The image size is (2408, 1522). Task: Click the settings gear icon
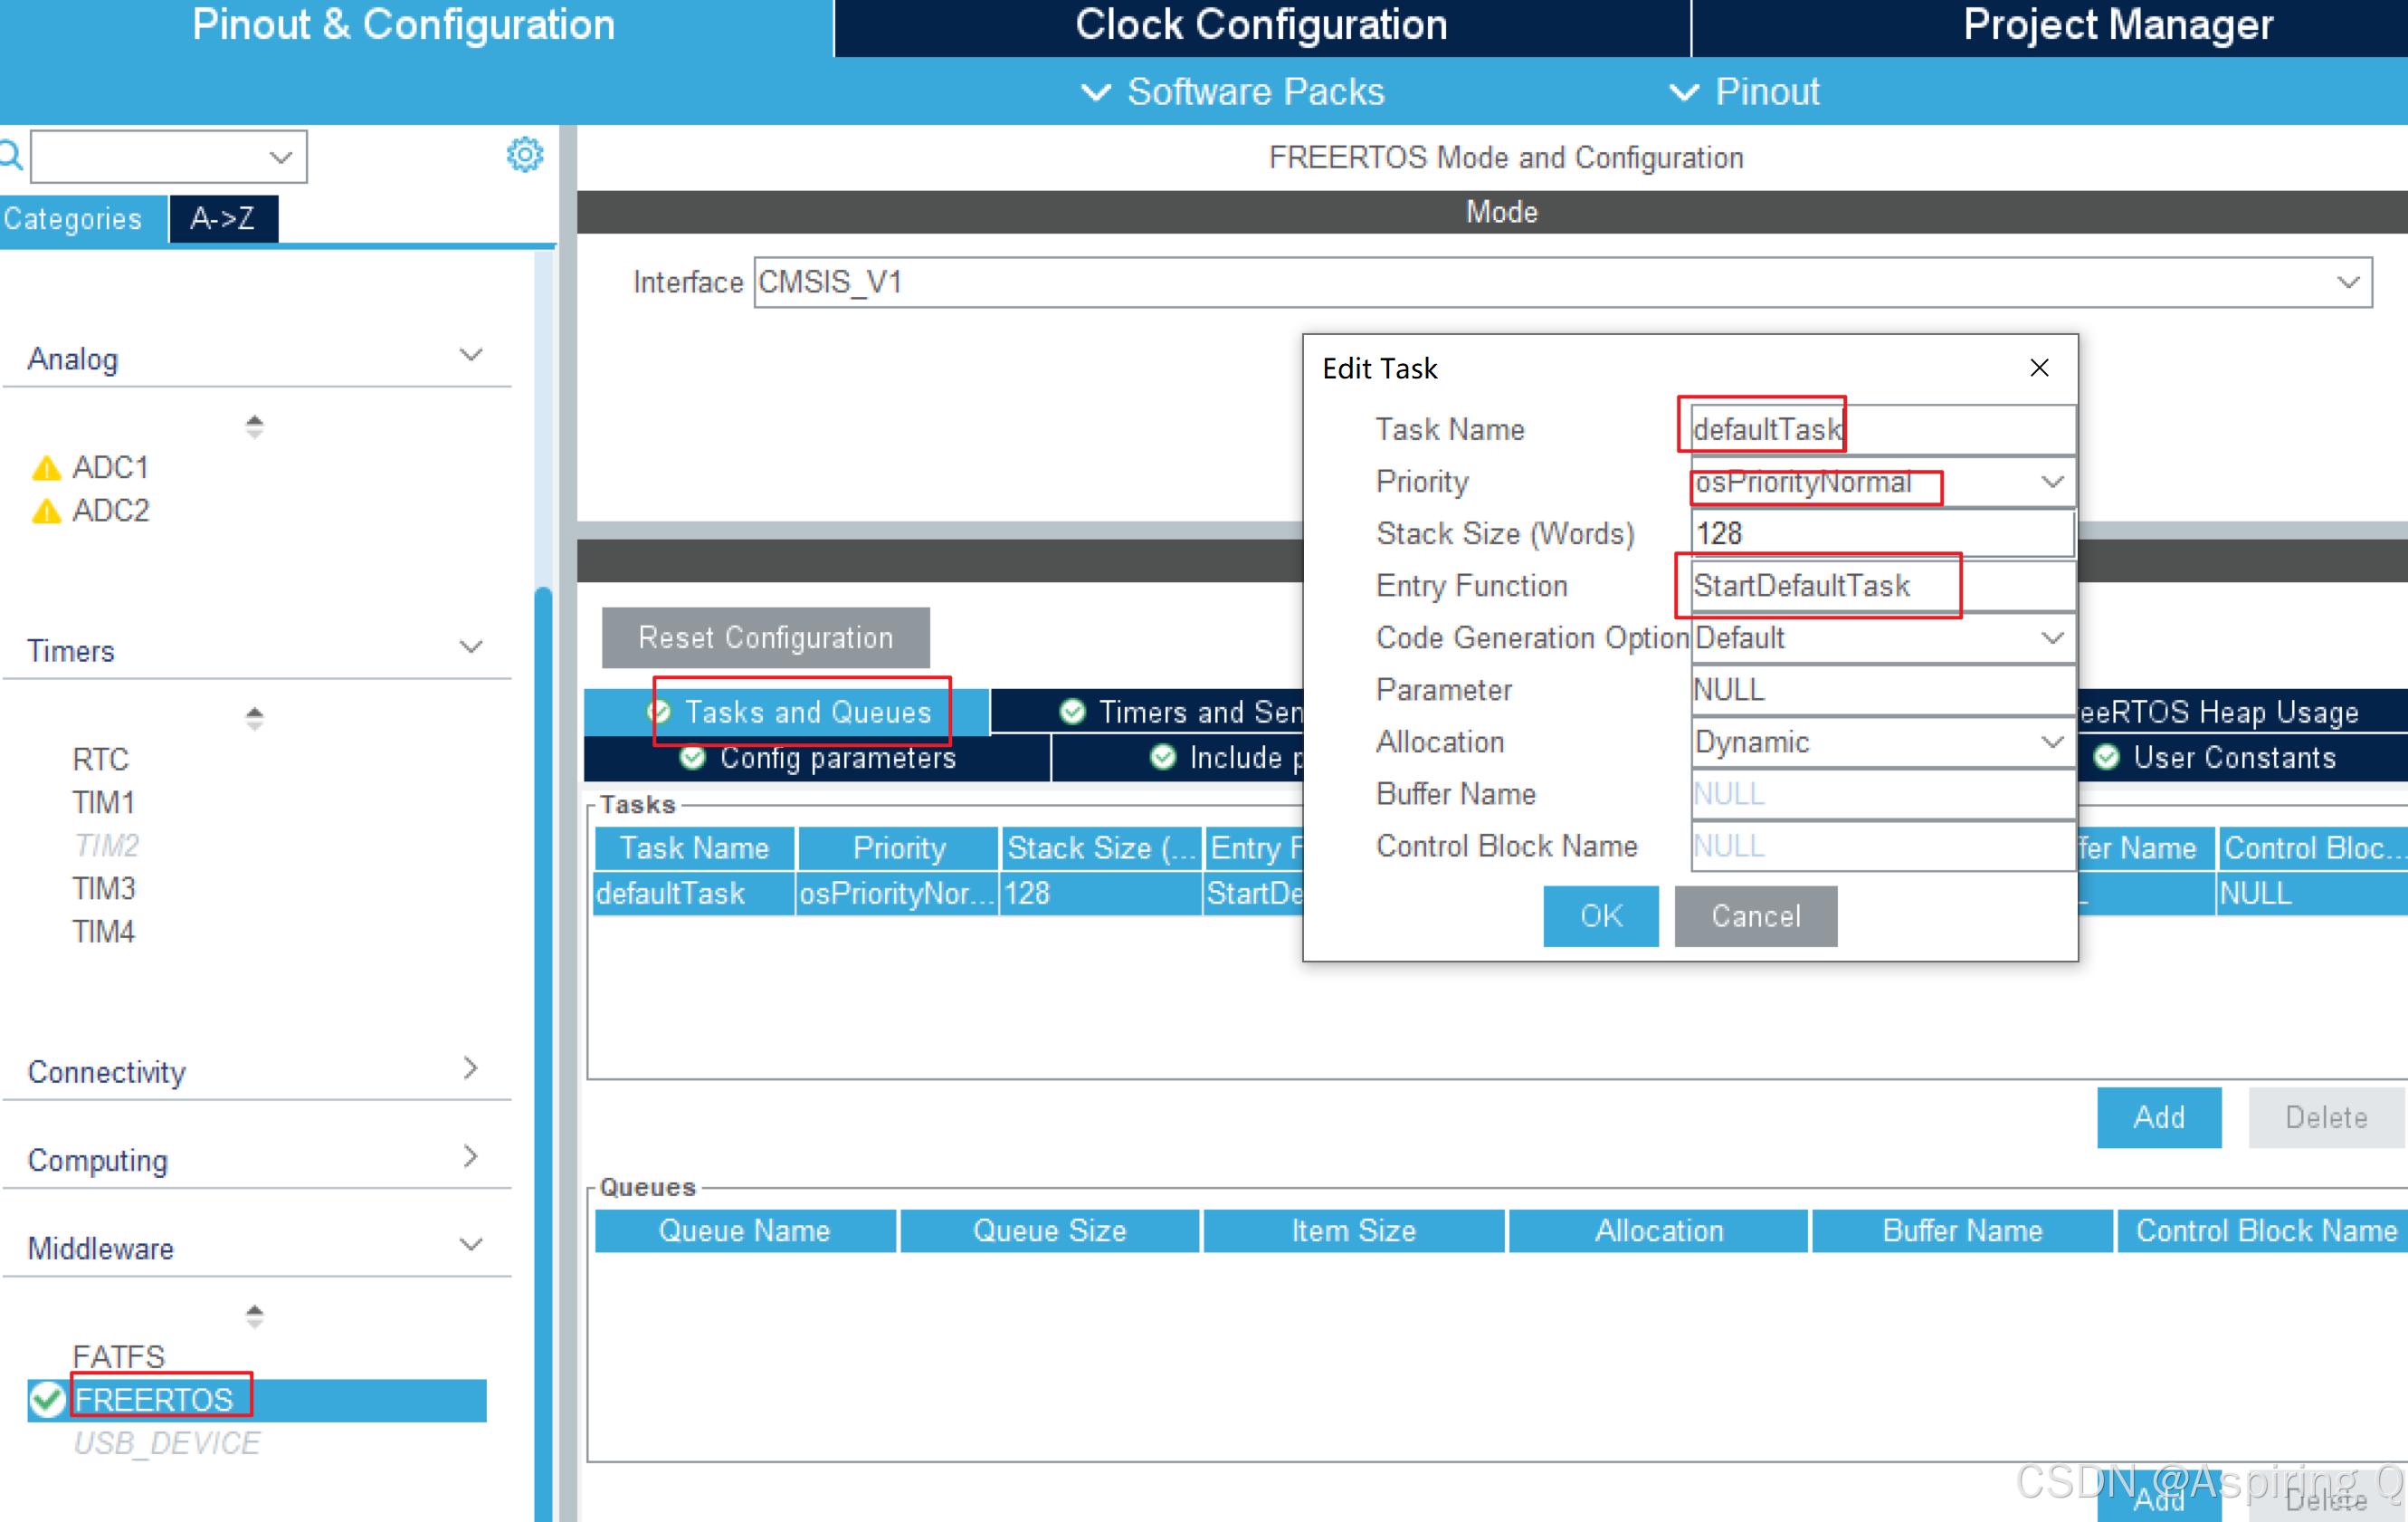click(x=524, y=155)
